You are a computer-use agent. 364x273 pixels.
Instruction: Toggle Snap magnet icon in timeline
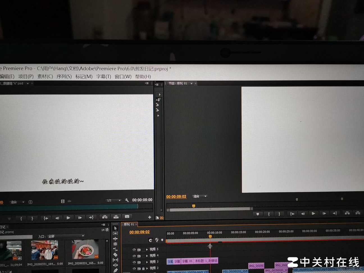click(151, 240)
